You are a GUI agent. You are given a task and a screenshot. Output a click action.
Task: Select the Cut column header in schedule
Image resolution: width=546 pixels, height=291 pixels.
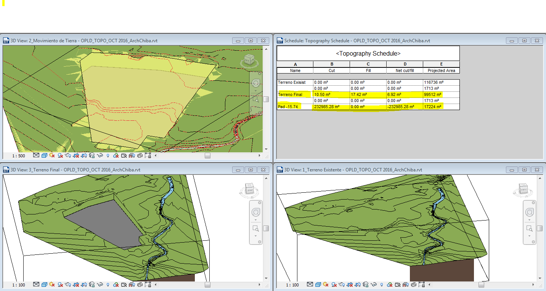pyautogui.click(x=331, y=70)
